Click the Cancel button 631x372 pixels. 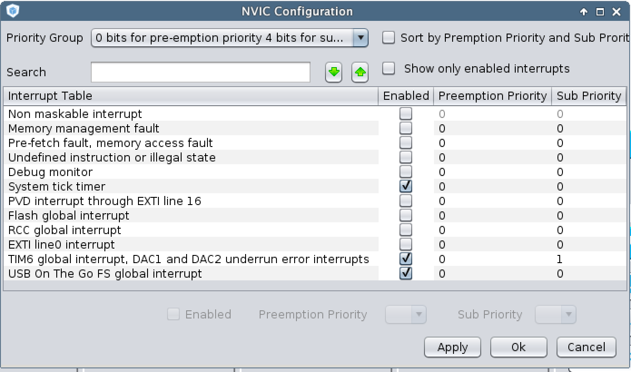tap(586, 347)
